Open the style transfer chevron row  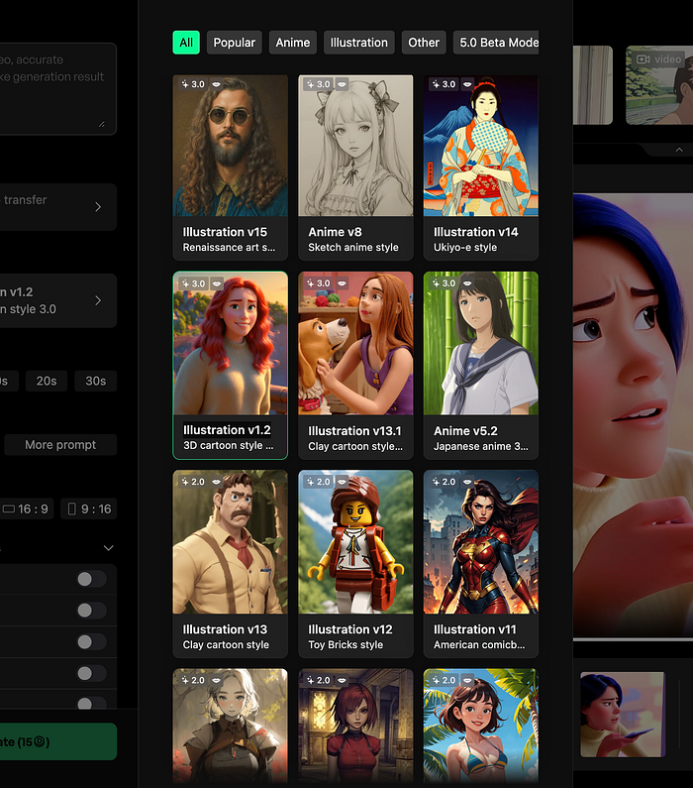coord(58,206)
